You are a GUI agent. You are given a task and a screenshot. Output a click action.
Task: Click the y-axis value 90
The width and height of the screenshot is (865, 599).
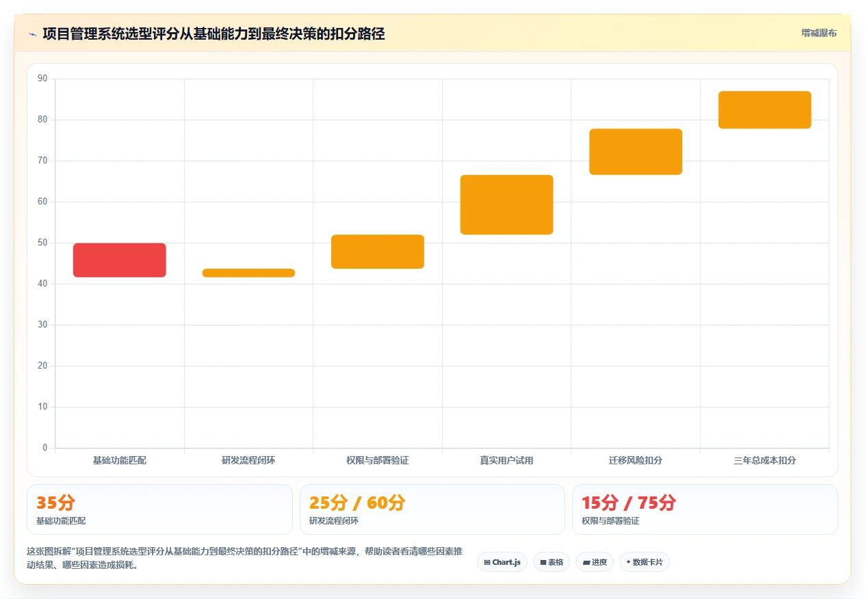tap(42, 79)
